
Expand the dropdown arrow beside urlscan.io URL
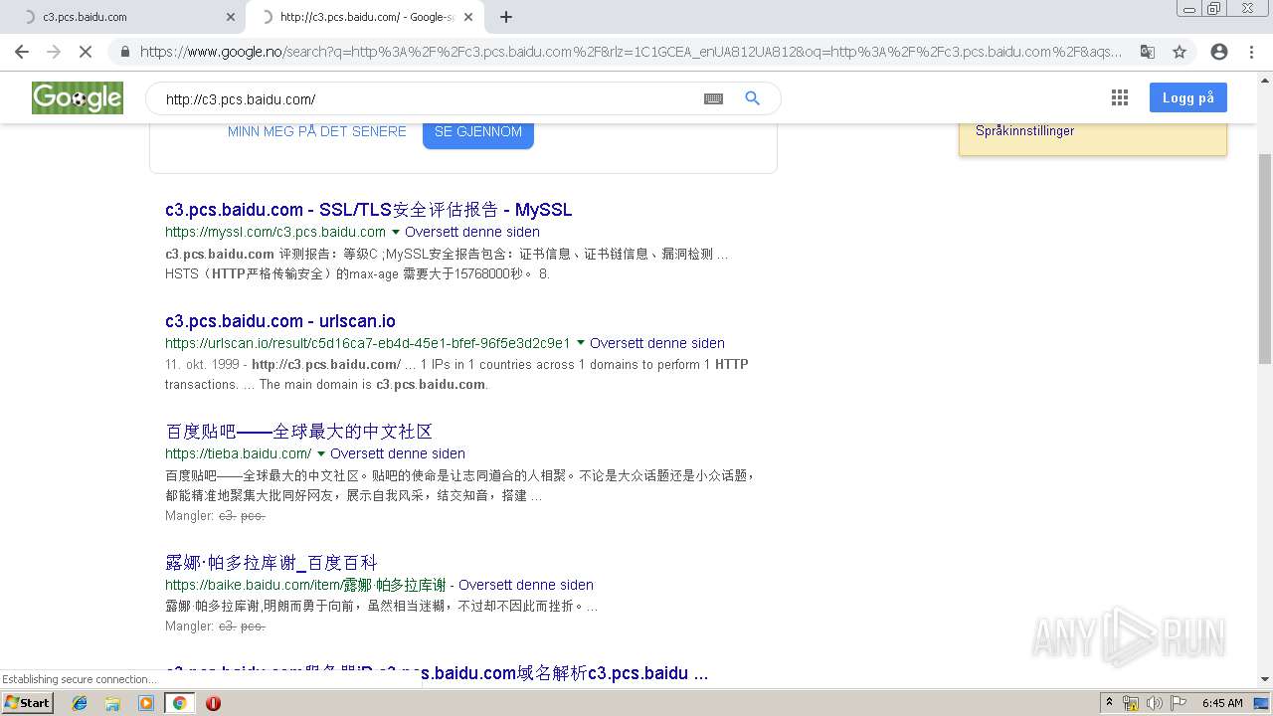pyautogui.click(x=580, y=343)
